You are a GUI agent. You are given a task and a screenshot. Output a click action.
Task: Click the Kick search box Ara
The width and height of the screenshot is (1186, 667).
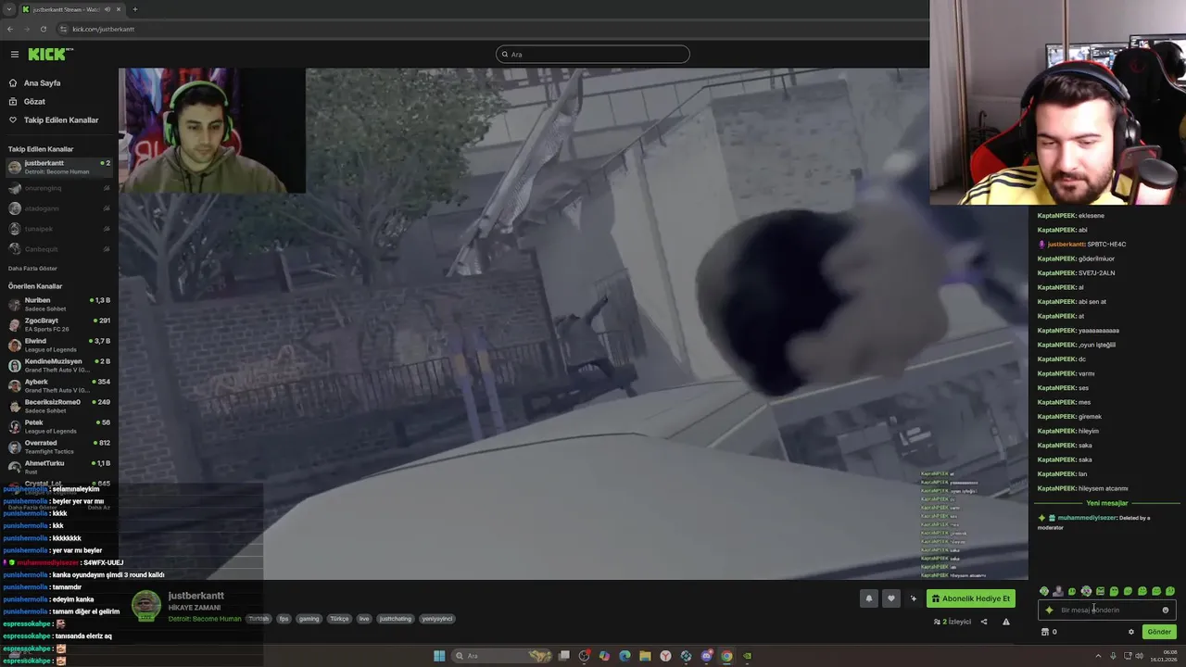(593, 55)
